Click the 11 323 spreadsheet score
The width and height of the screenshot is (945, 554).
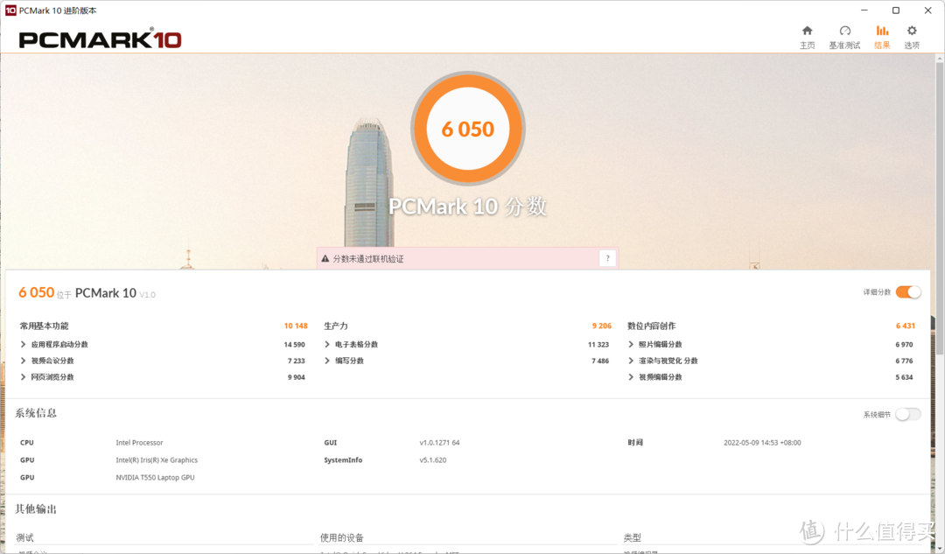tap(598, 344)
